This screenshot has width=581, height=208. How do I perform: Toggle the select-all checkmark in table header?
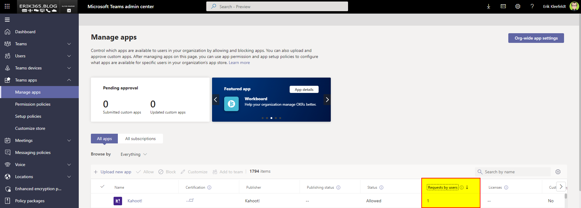pyautogui.click(x=102, y=187)
